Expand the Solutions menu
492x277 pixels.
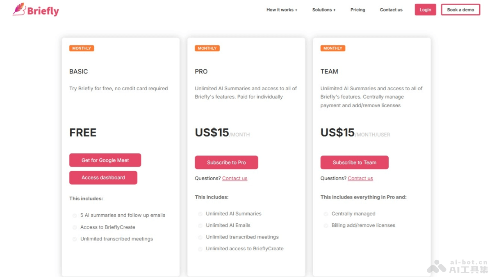click(x=324, y=9)
